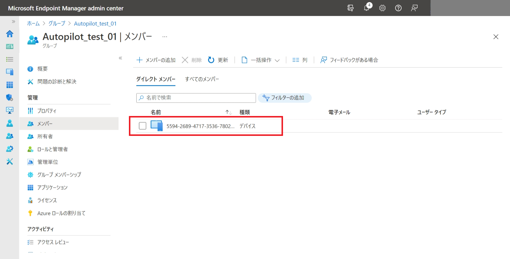This screenshot has height=259, width=510.
Task: Sort by the 名前 column header
Action: pyautogui.click(x=156, y=112)
